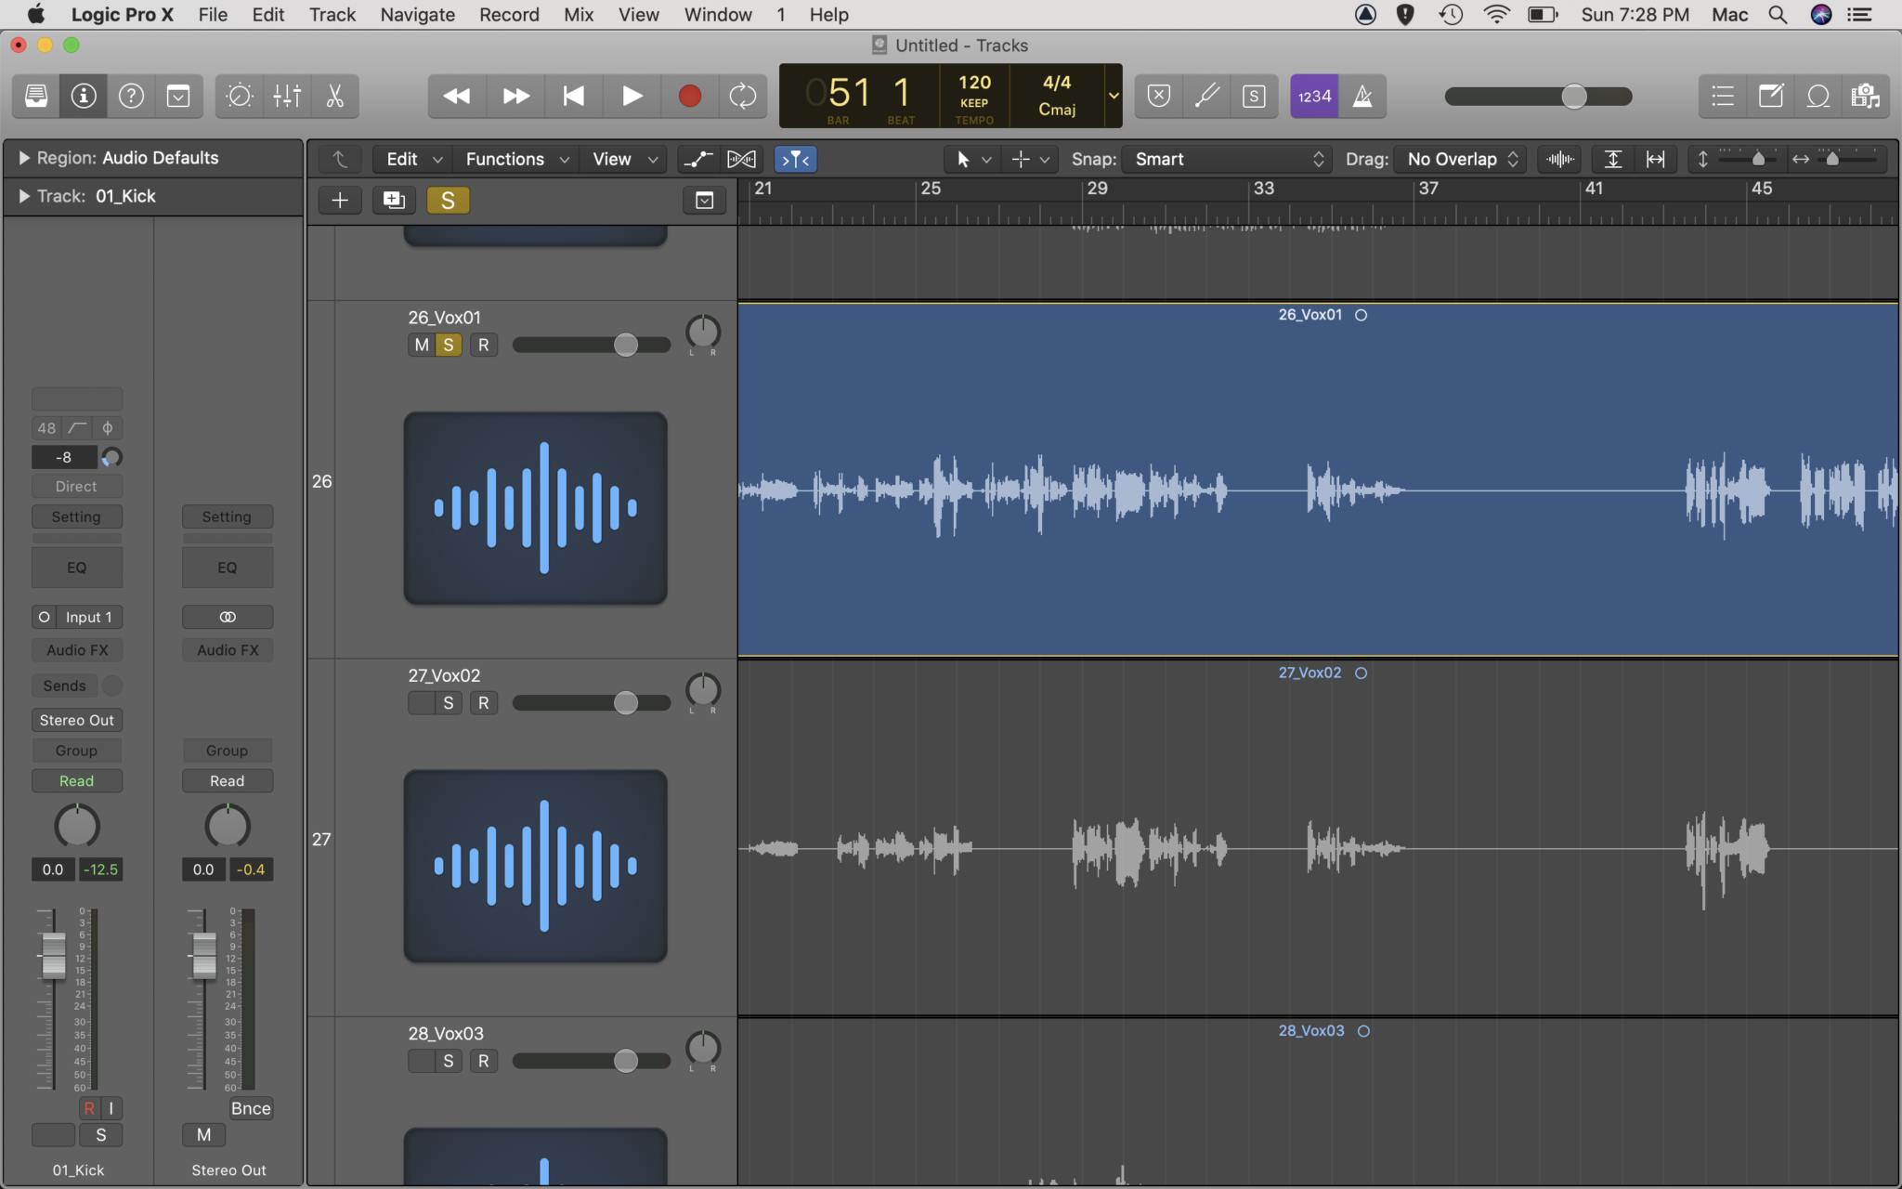Enable record-arm on the 27_Vox02 track
This screenshot has width=1902, height=1189.
(483, 703)
